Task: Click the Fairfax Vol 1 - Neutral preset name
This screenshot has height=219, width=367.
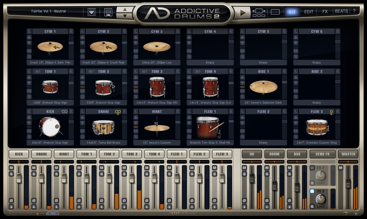Action: click(48, 11)
